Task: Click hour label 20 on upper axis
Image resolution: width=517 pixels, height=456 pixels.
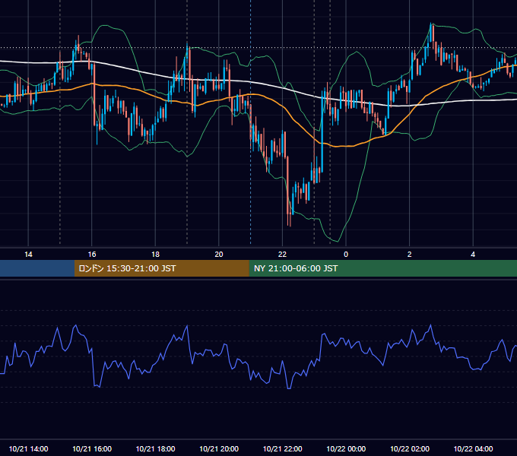Action: click(x=219, y=255)
